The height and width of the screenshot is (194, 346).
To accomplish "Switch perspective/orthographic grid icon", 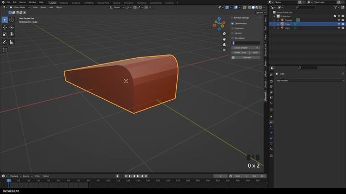I will click(224, 50).
